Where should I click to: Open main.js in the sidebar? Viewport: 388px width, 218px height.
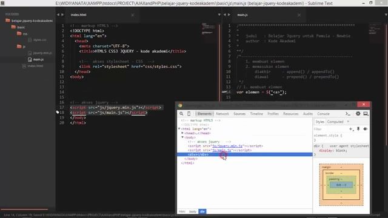[38, 59]
